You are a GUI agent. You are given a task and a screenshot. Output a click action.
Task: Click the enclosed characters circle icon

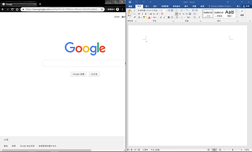point(172,17)
